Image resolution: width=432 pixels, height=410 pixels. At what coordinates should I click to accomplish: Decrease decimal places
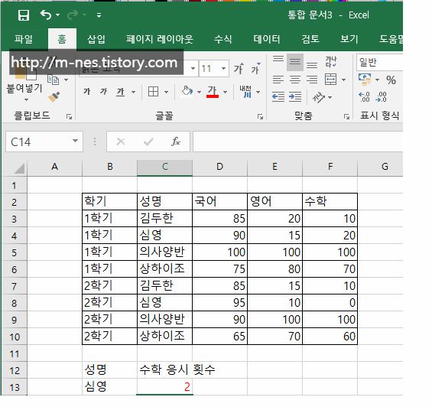pos(382,97)
